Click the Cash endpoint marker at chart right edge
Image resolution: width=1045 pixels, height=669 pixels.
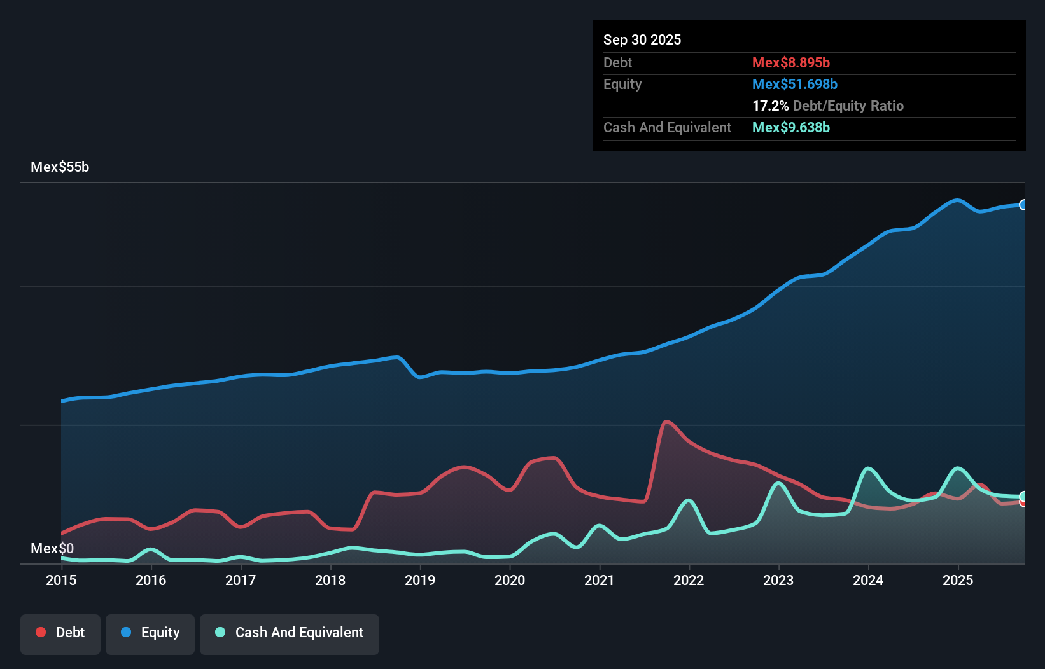[x=1023, y=497]
